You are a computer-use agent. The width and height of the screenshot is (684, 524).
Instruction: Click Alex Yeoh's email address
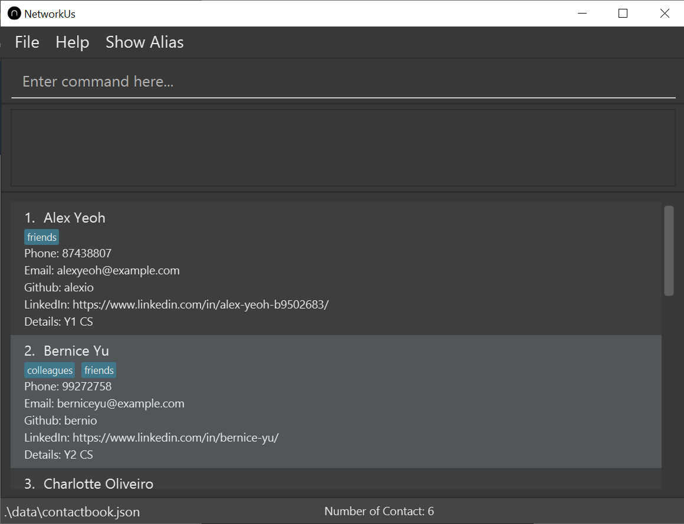click(118, 271)
